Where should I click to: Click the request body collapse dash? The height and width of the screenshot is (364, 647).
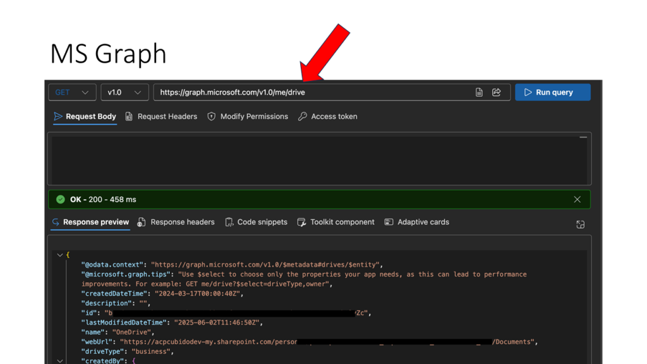click(x=583, y=137)
